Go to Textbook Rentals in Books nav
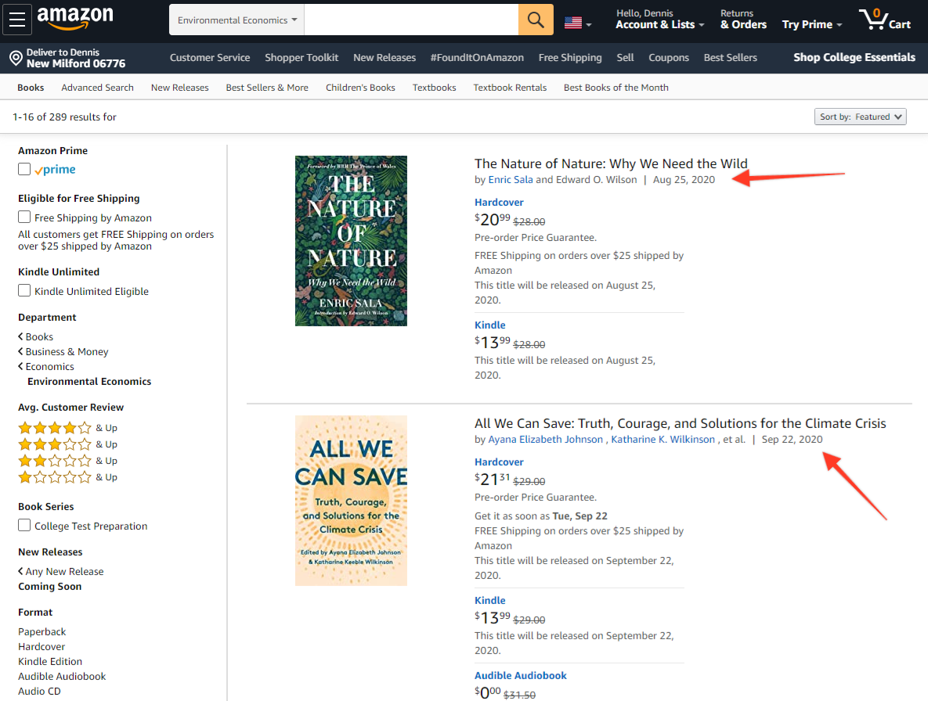The image size is (928, 701). tap(510, 88)
